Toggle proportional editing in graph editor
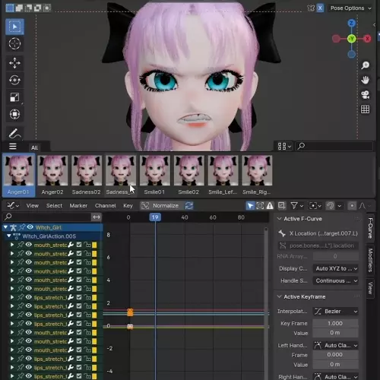The width and height of the screenshot is (380, 380). pyautogui.click(x=352, y=206)
